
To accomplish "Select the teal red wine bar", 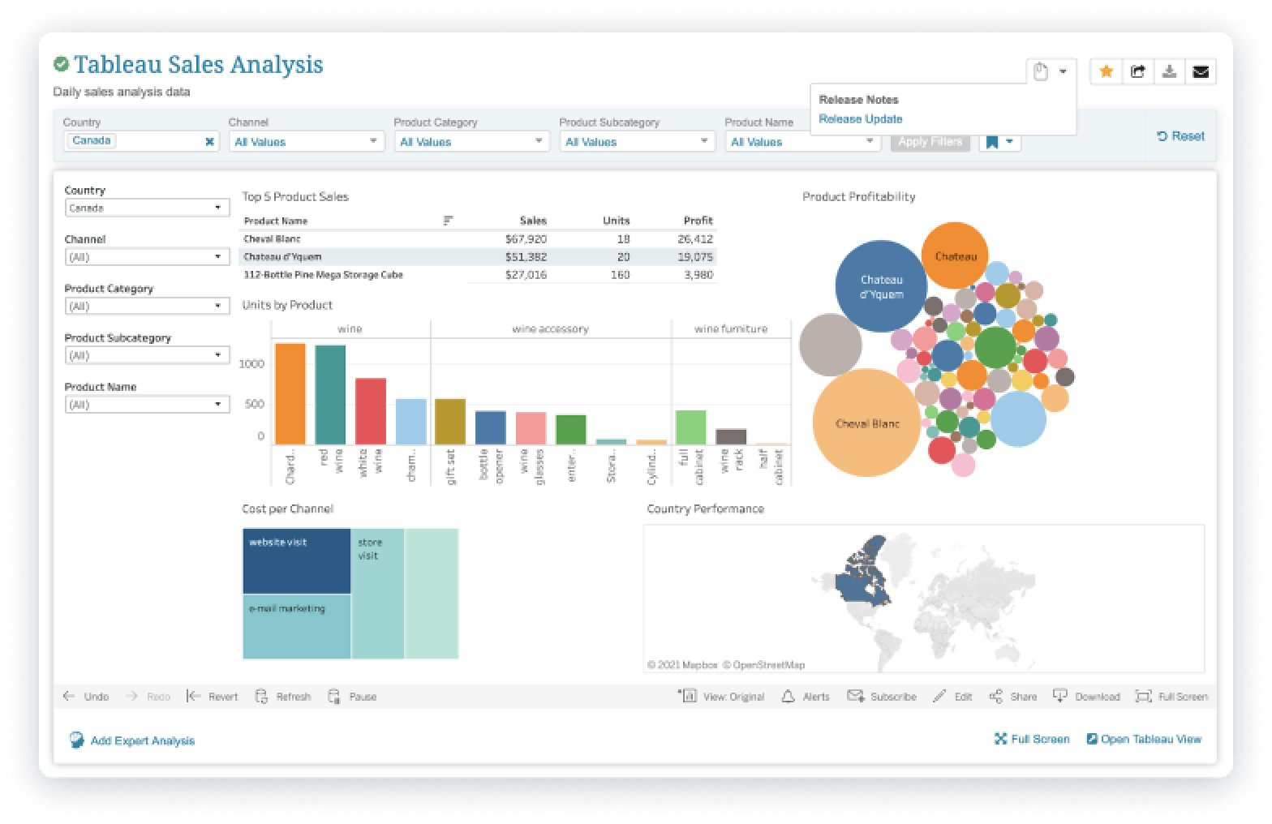I will [330, 395].
